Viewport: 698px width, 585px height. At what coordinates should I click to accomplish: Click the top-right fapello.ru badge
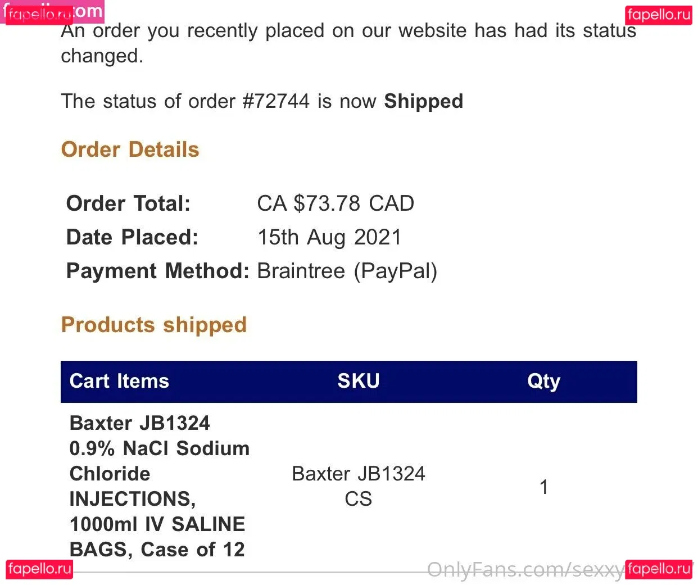click(659, 15)
